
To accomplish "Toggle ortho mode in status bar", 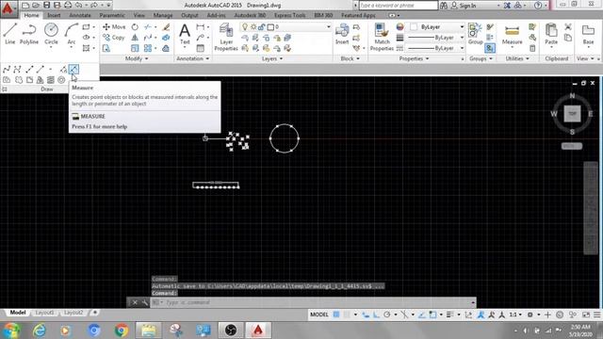I will [x=376, y=315].
